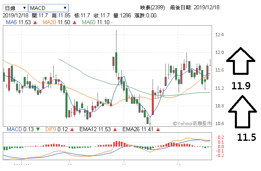
Task: Click the 10.4 price axis label
Action: pyautogui.click(x=219, y=124)
